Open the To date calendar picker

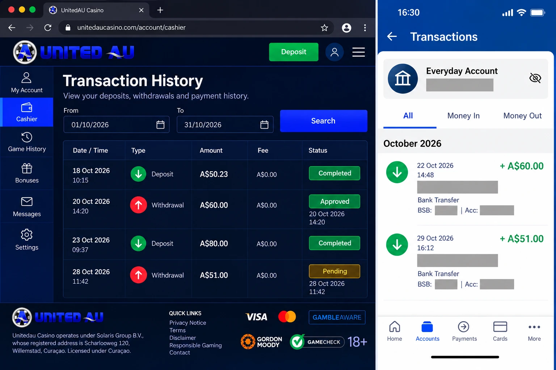[x=264, y=125]
